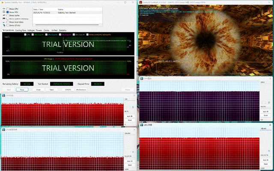Click the sensor app icon of the CPU package power graph window
The width and height of the screenshot is (274, 171).
[3, 130]
